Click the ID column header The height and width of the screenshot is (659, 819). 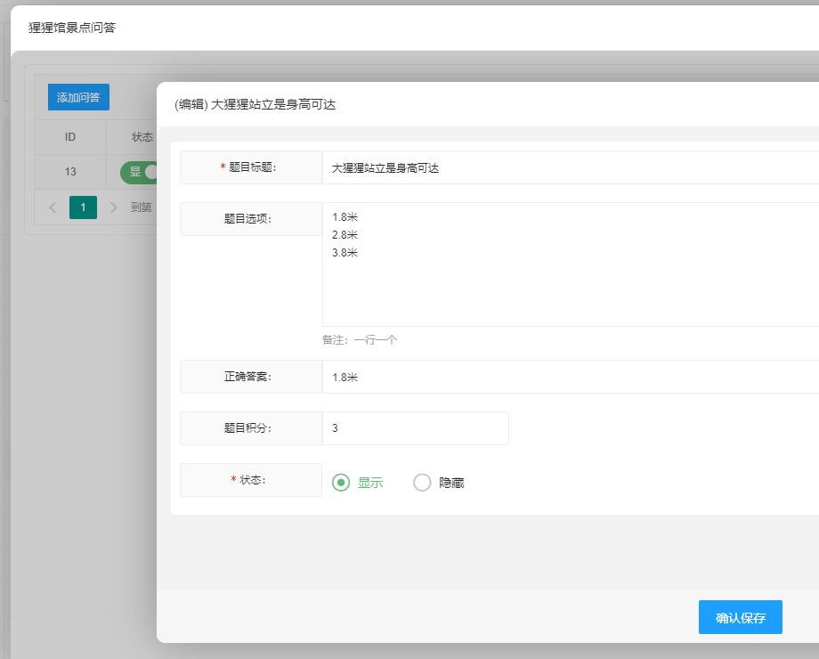(70, 137)
